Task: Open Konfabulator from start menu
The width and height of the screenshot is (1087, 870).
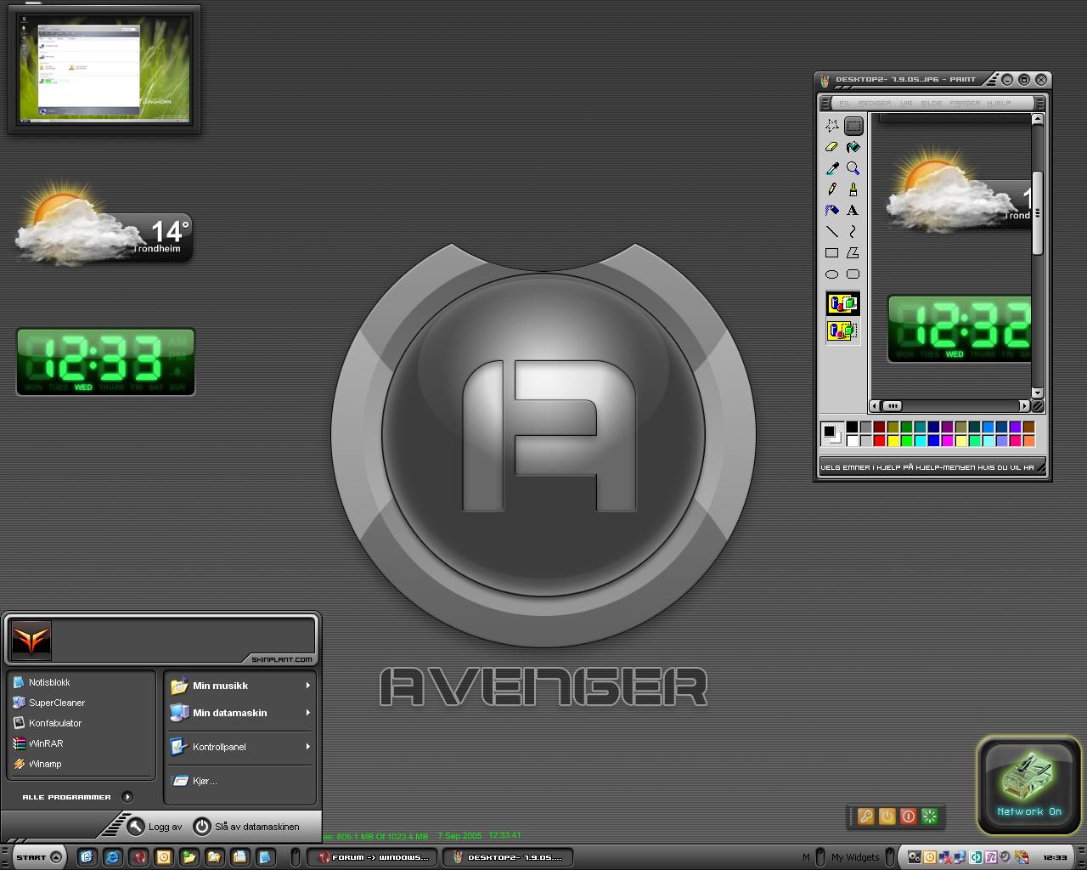Action: coord(82,723)
